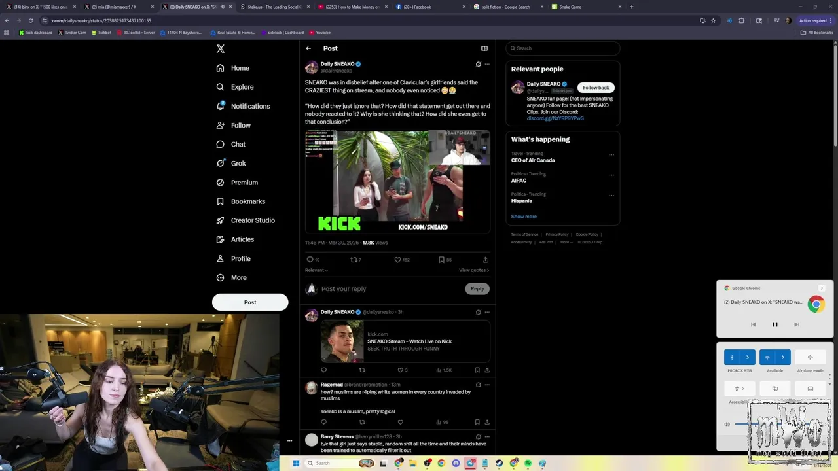Screen dimensions: 838x471
Task: Open more options for Hispanic trend
Action: pyautogui.click(x=611, y=196)
